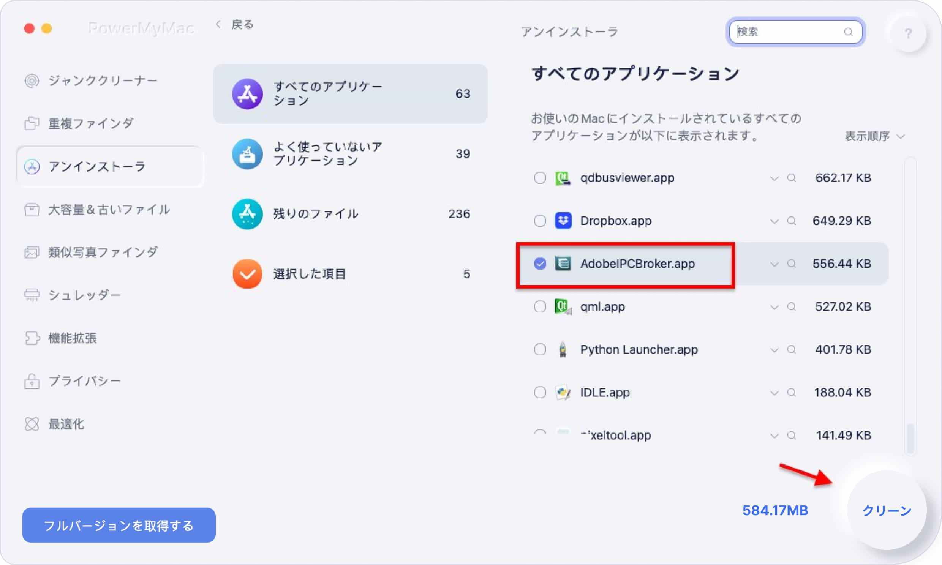Screen dimensions: 942x565
Task: Click the purple All Applications category icon
Action: pos(248,94)
